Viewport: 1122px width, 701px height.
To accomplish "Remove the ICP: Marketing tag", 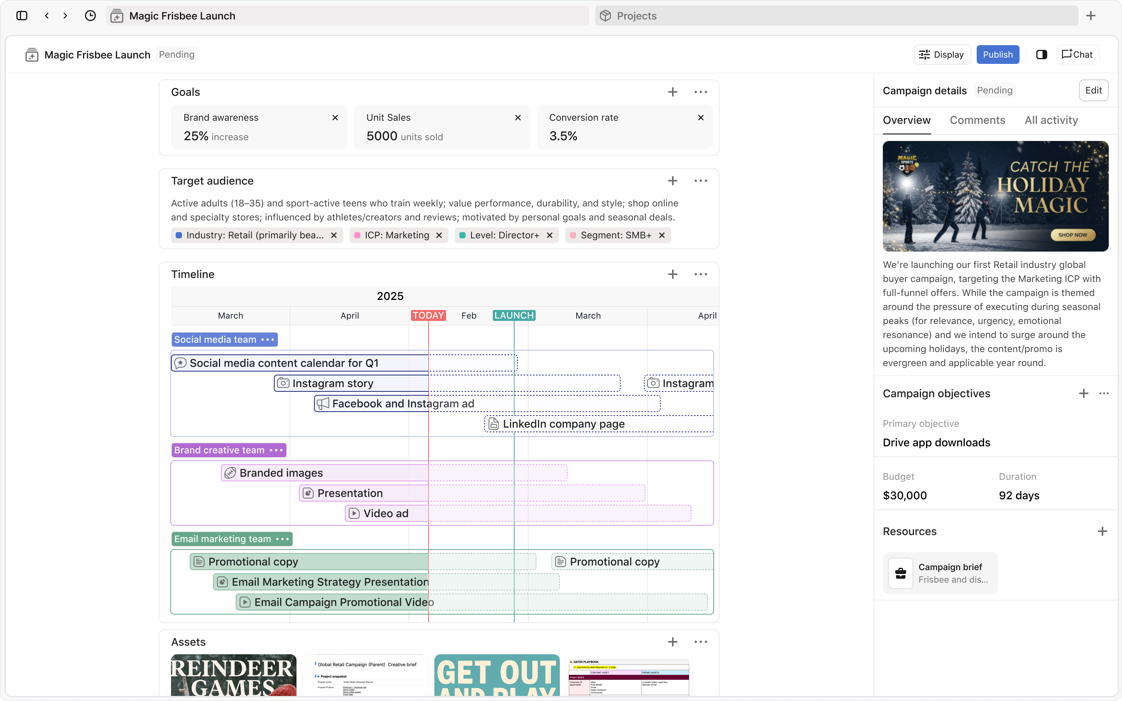I will (439, 236).
